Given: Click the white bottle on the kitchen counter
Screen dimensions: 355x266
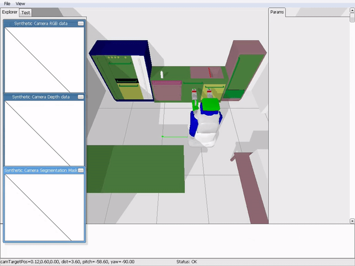Looking at the screenshot, I should pos(162,74).
